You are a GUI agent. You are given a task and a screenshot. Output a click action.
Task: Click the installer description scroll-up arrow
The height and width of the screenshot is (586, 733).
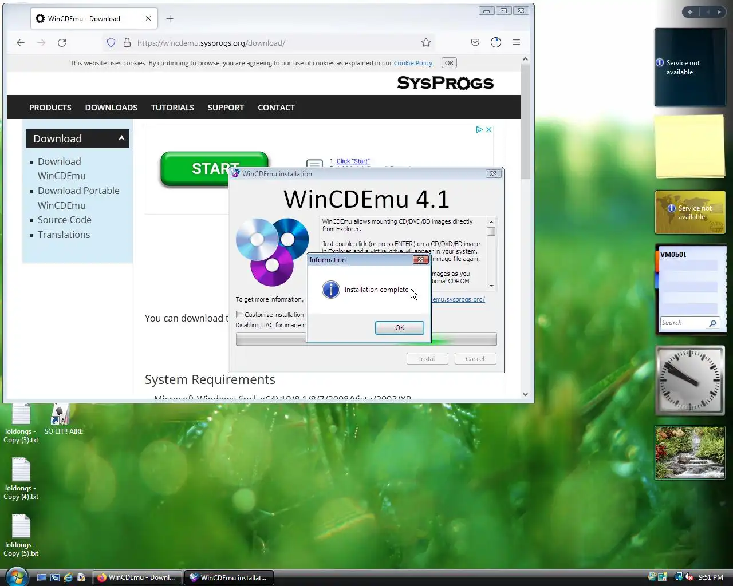(491, 221)
